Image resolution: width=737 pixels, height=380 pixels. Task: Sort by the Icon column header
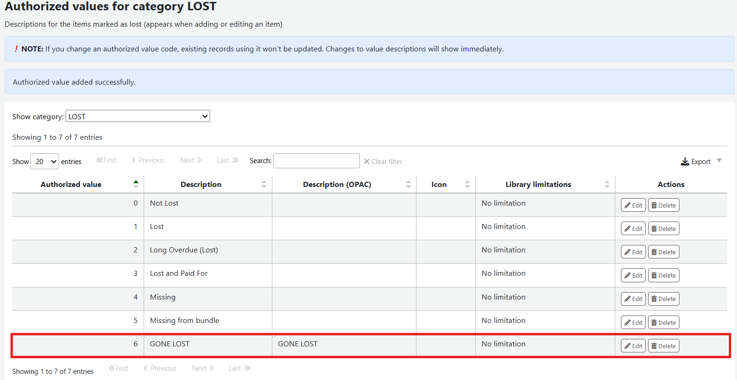tap(439, 185)
